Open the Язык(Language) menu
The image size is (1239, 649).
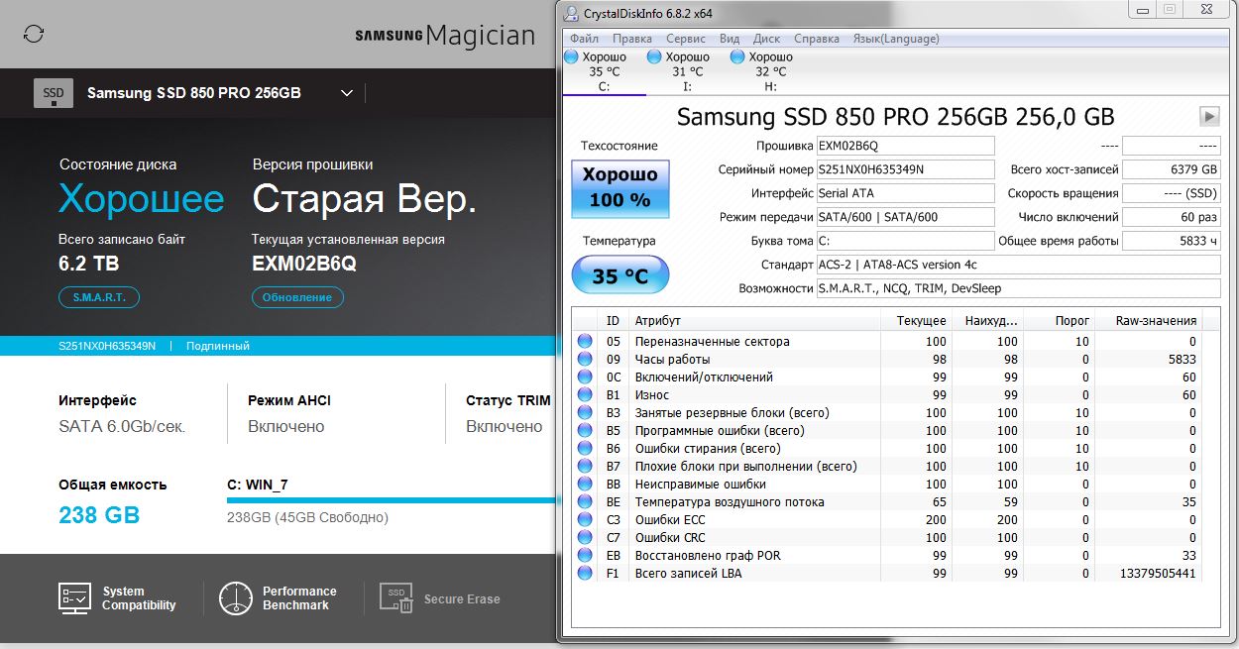point(895,39)
